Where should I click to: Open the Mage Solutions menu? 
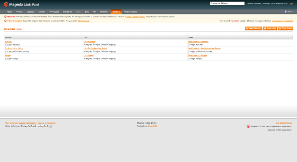point(130,12)
